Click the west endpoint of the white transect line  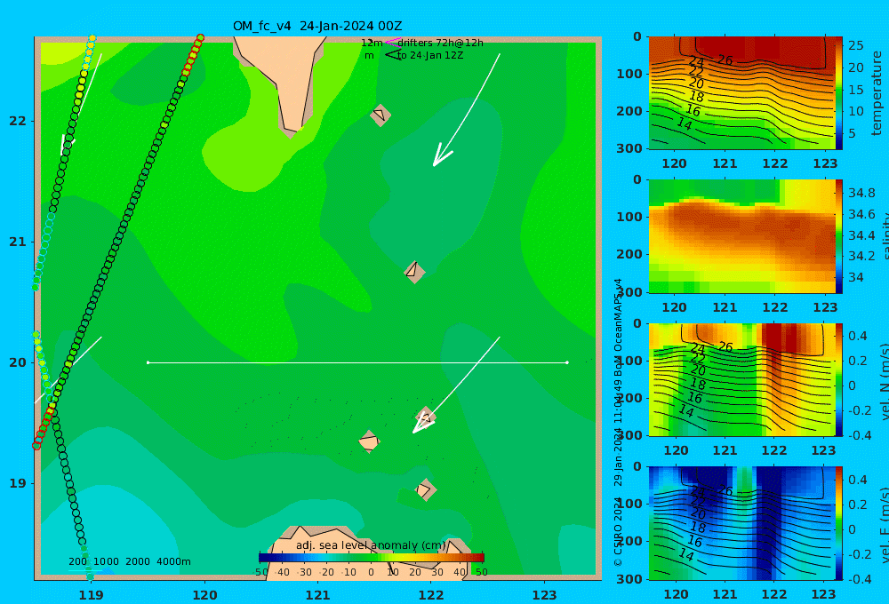[x=148, y=362]
